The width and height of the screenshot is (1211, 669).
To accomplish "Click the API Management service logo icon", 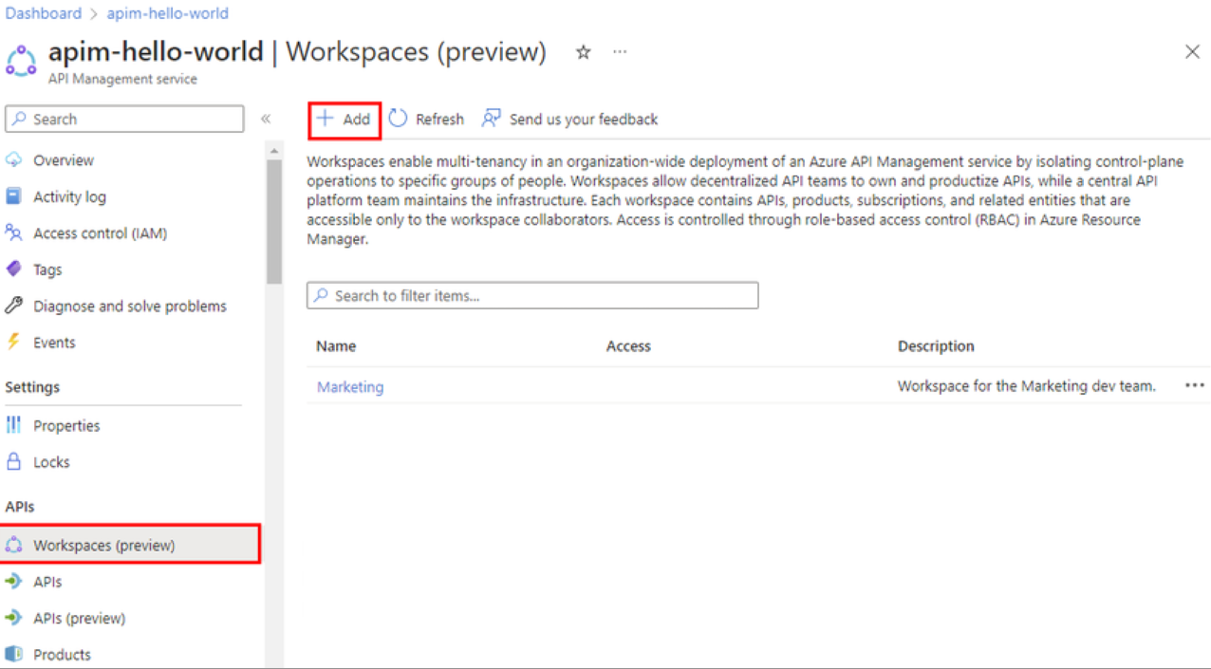I will (x=21, y=60).
